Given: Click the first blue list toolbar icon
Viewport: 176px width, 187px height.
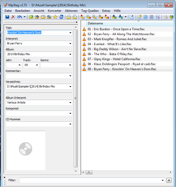Looking at the screenshot, I should tap(145, 17).
